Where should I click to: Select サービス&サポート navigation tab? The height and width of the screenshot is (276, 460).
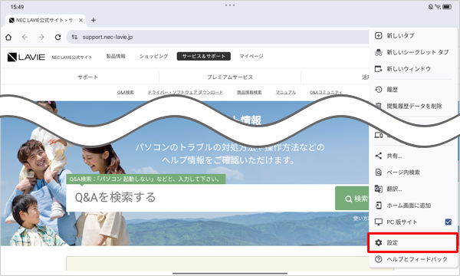pyautogui.click(x=204, y=56)
